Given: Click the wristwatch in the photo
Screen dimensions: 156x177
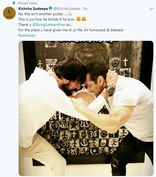Looking at the screenshot, I should coord(109,90).
